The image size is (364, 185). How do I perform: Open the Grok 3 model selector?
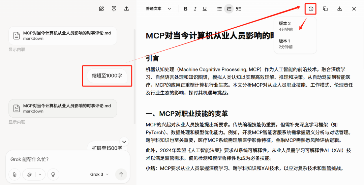[99, 175]
